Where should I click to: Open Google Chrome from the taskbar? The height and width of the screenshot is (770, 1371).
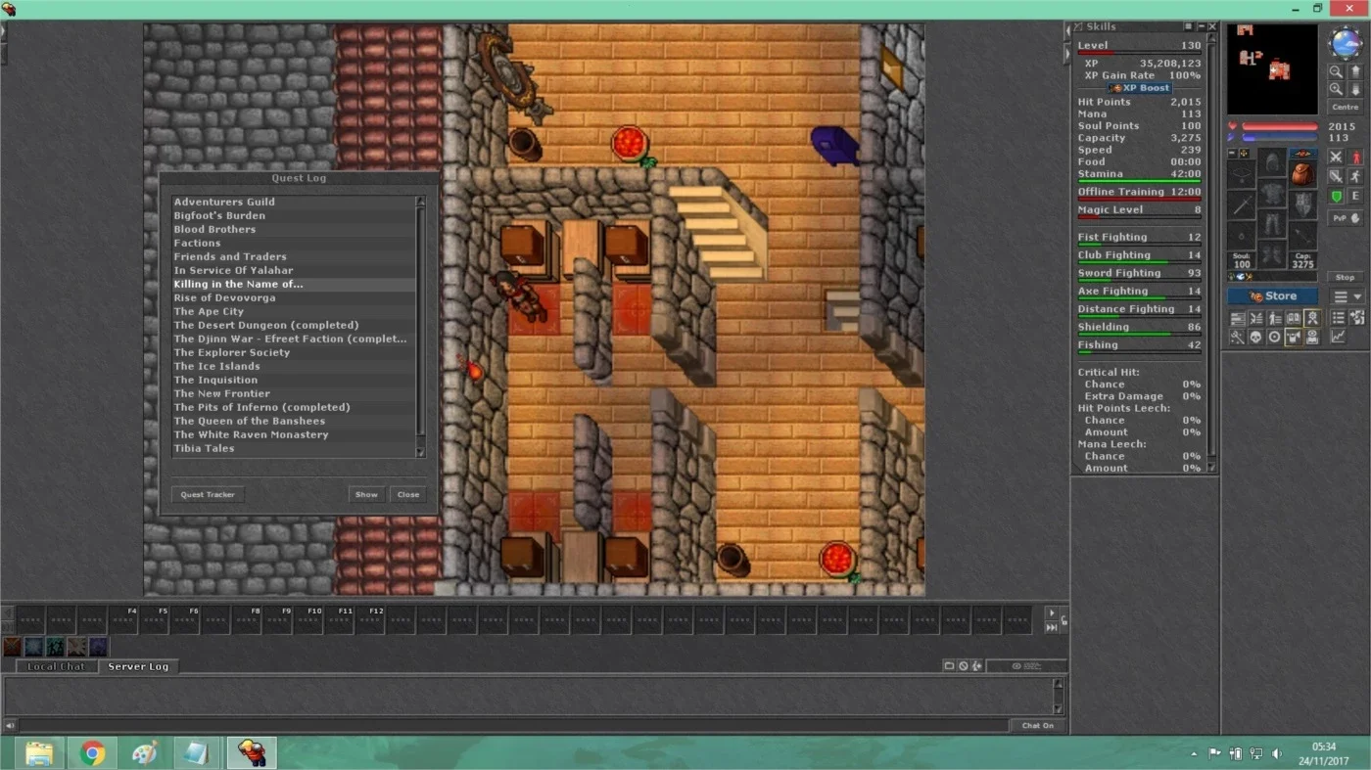(x=93, y=752)
